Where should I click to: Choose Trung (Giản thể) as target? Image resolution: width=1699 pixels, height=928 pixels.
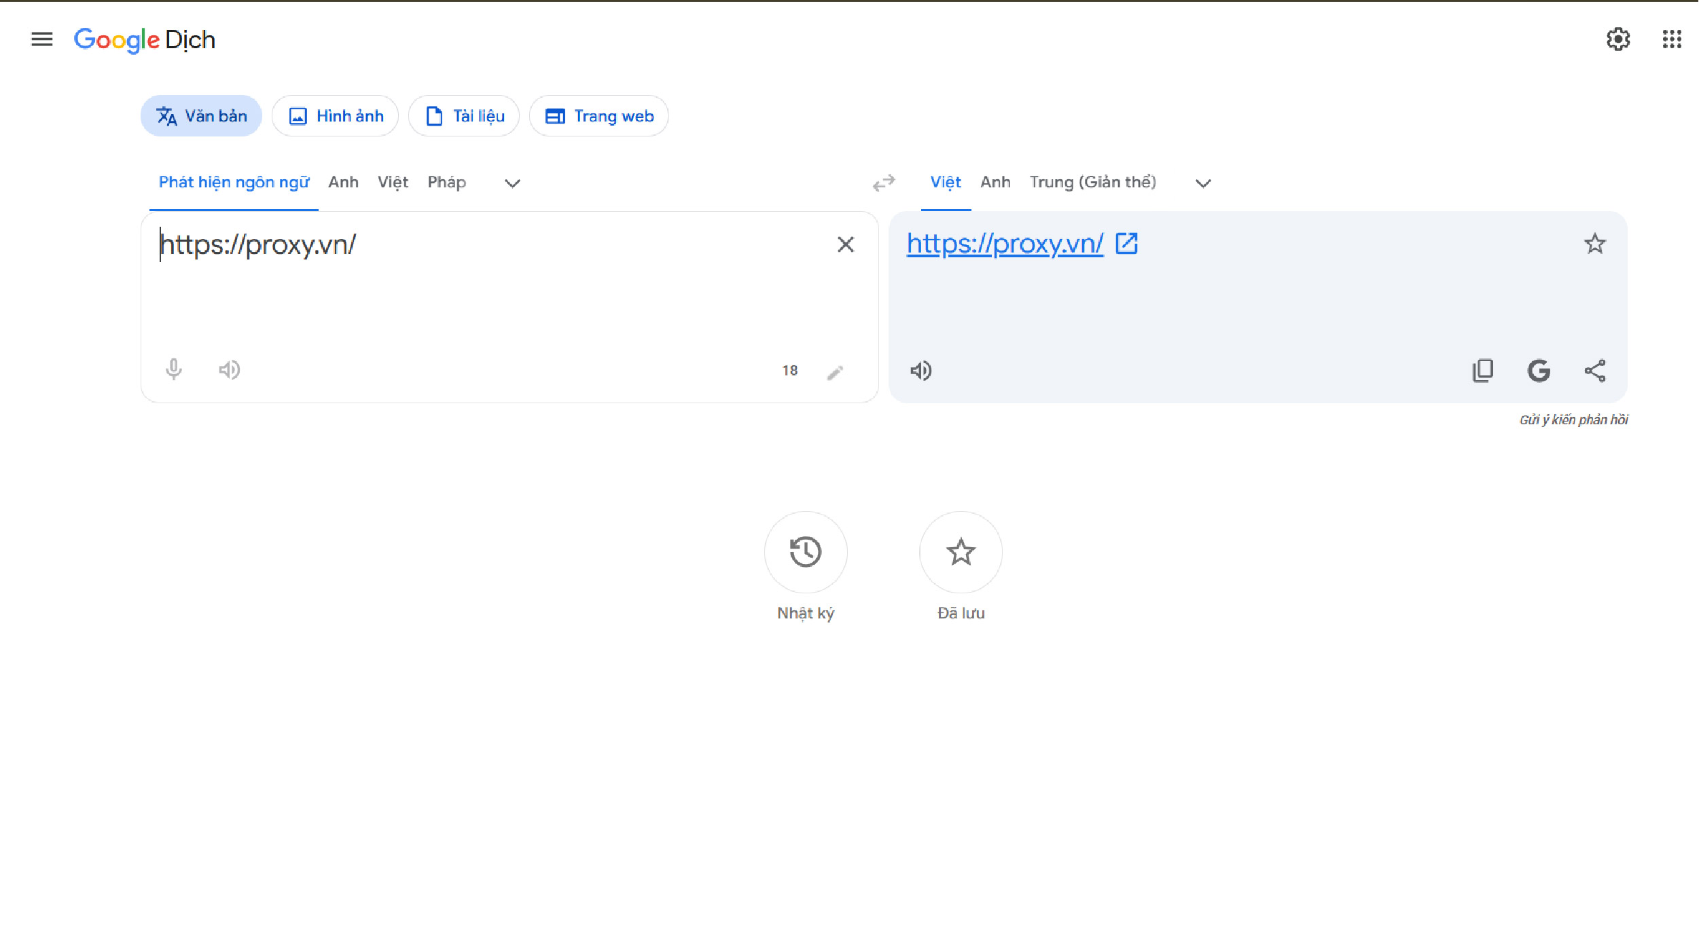coord(1092,183)
